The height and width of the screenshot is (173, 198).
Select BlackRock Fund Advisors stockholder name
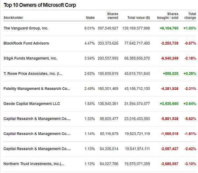point(26,43)
